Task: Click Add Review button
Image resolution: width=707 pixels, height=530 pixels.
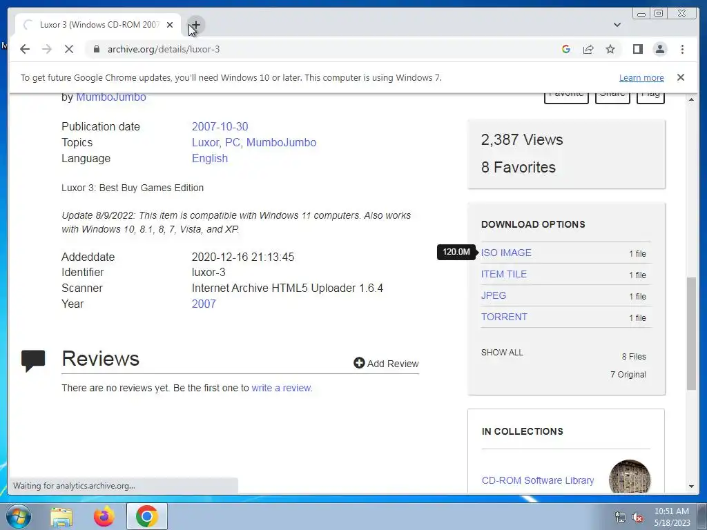Action: 386,363
